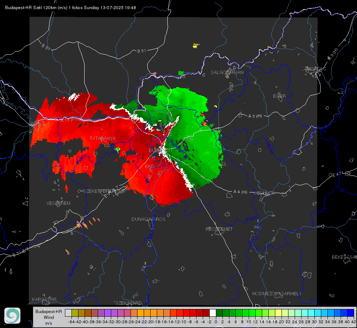Click the radar title with date 13-07-2025 19:48
Screen dimensions: 357x328
point(70,8)
